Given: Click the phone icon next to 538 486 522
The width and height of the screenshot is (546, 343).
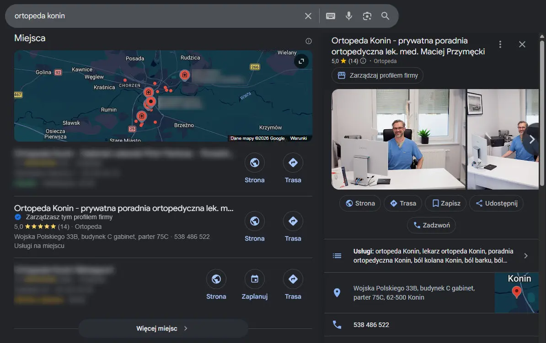Looking at the screenshot, I should 337,325.
